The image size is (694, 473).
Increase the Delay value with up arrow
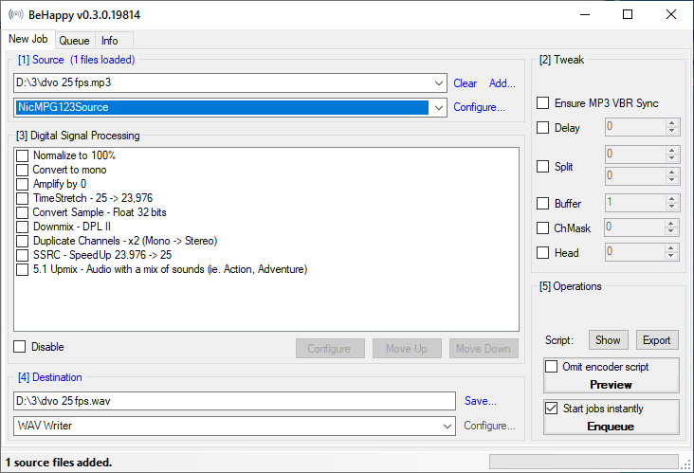click(672, 123)
